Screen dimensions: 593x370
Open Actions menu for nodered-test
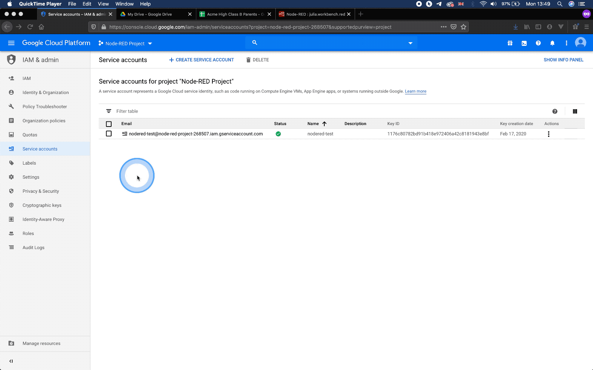(x=549, y=134)
